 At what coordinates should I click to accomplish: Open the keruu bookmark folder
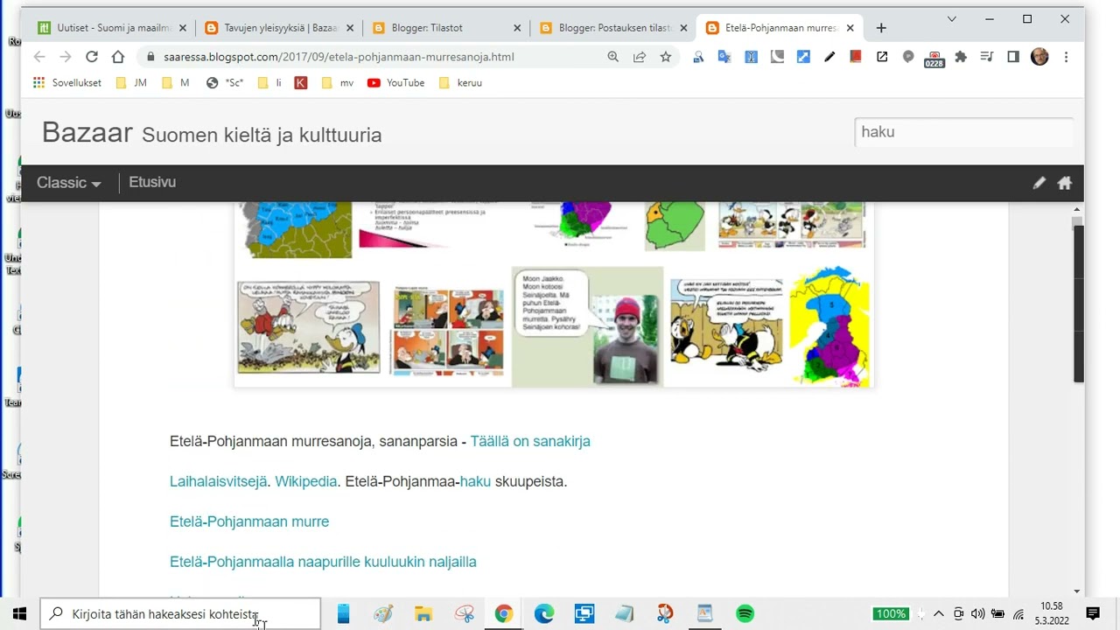[460, 83]
